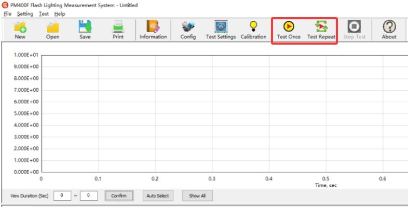Open the Test menu
408x207 pixels.
(x=44, y=14)
